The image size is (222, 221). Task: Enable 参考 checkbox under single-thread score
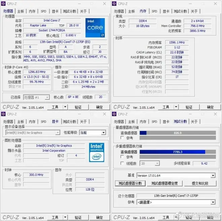[x=122, y=138]
